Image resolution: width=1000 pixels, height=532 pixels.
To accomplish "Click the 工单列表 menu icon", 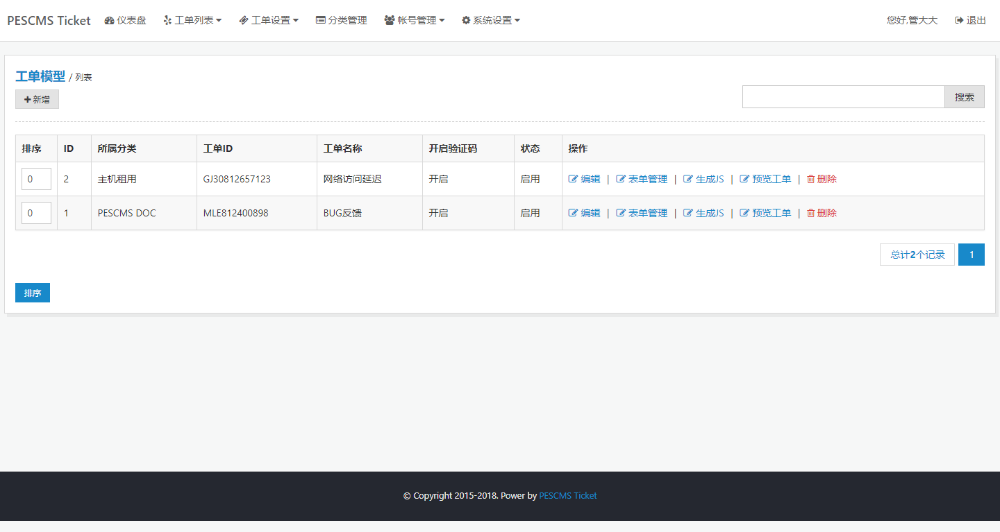I will [167, 21].
